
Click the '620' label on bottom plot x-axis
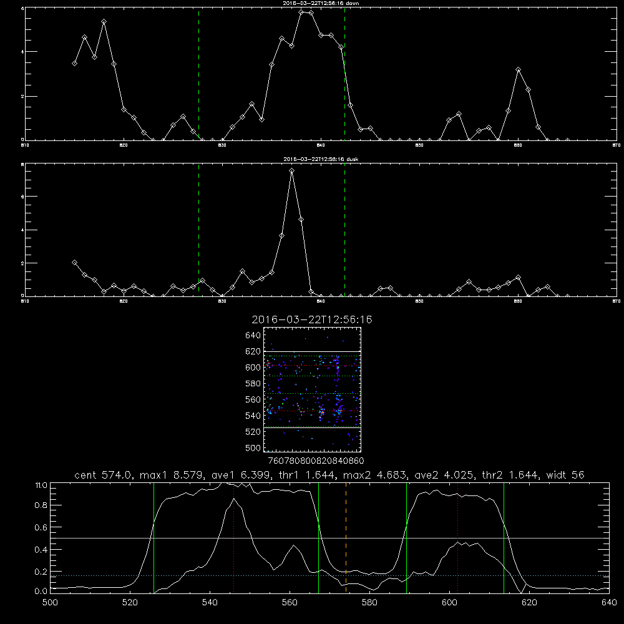click(529, 603)
